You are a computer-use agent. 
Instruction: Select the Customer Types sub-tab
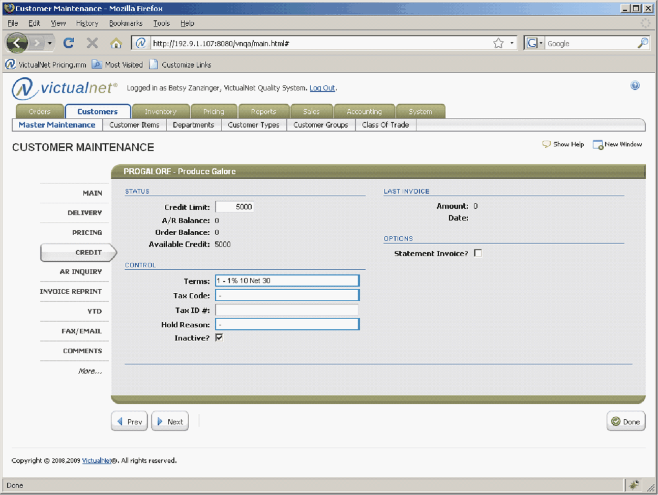point(253,125)
